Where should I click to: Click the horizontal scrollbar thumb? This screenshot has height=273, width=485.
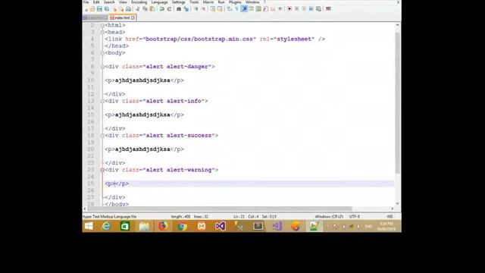pyautogui.click(x=221, y=209)
